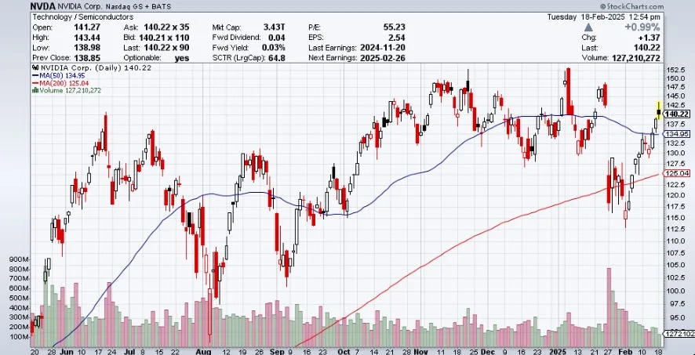
Task: Click the Mkt Cap 3.43T value
Action: (x=275, y=27)
